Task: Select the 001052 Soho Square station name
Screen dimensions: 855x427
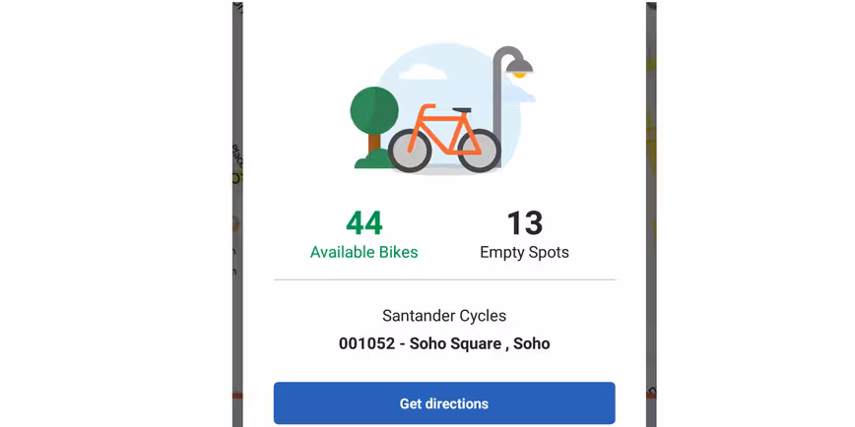Action: pyautogui.click(x=444, y=343)
